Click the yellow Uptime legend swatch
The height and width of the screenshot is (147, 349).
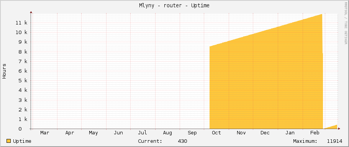(9, 141)
